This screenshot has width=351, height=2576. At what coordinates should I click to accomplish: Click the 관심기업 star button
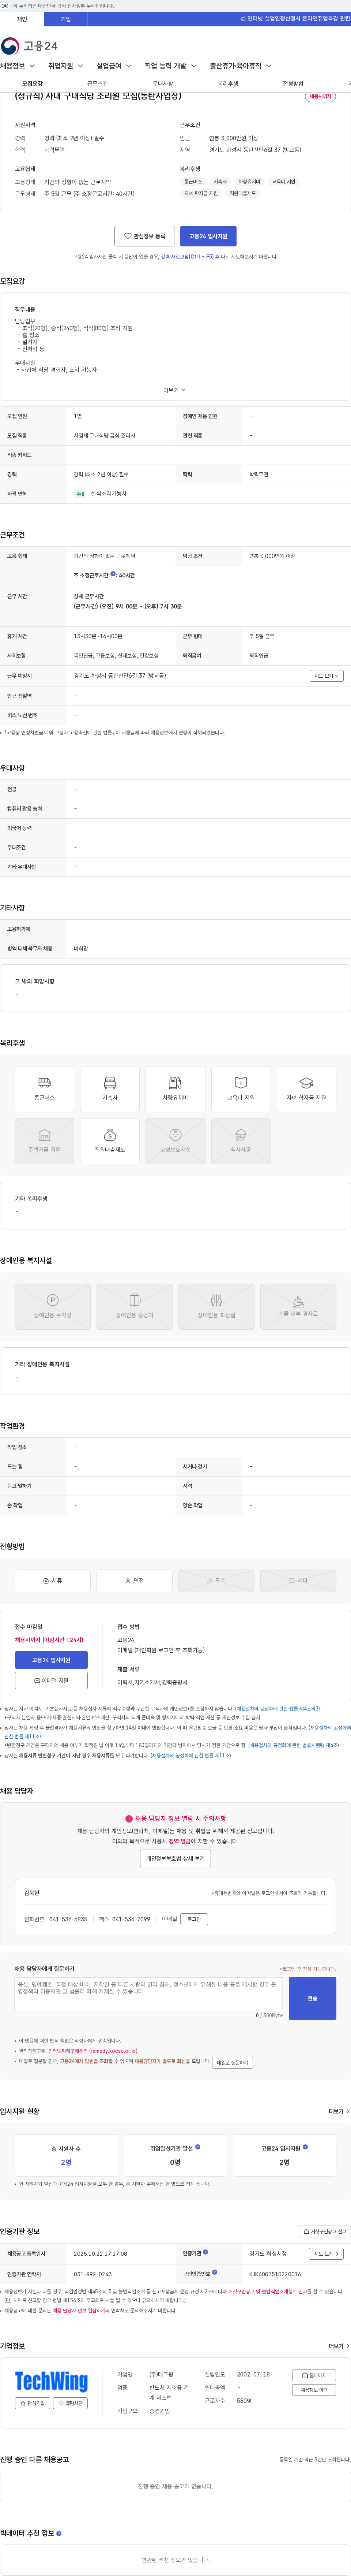[33, 2403]
